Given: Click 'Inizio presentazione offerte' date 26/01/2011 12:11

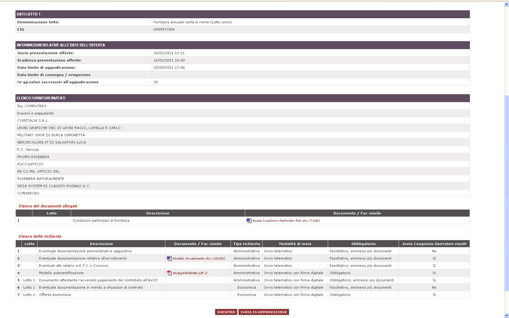Looking at the screenshot, I should pos(169,53).
